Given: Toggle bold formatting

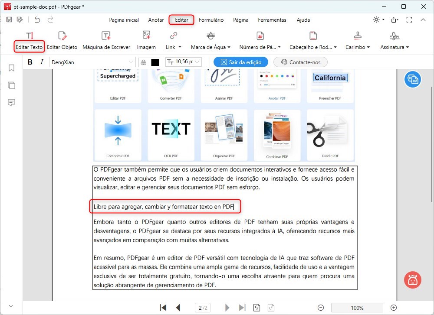Looking at the screenshot, I should (30, 62).
